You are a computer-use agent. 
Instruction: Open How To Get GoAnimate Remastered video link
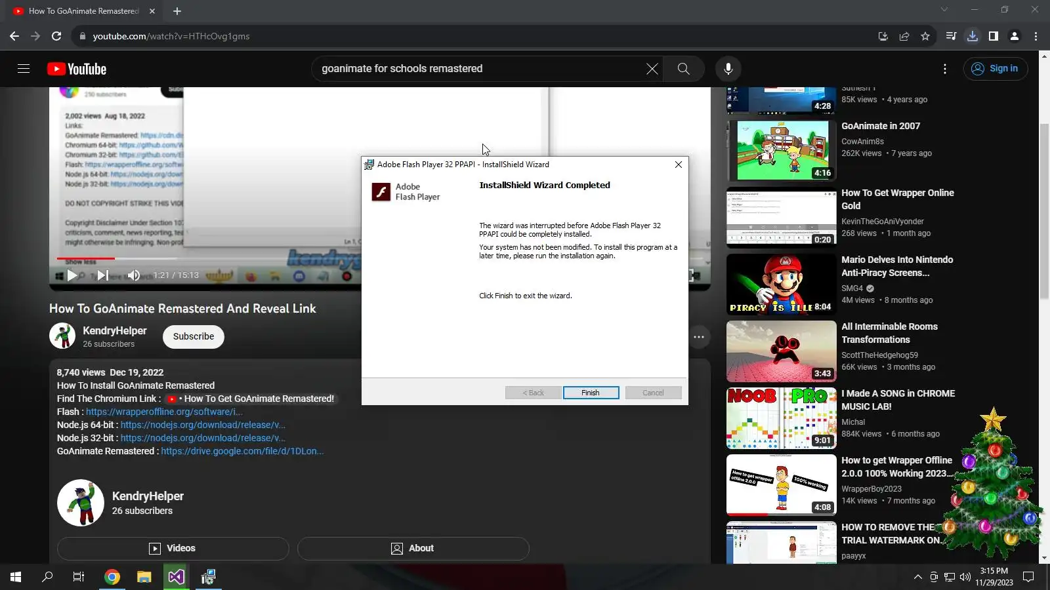(x=250, y=399)
